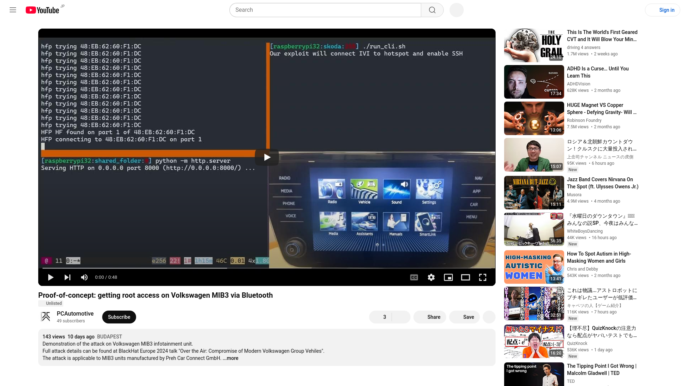Open World's First Geared CVT thumbnail
The width and height of the screenshot is (686, 386).
(x=534, y=45)
